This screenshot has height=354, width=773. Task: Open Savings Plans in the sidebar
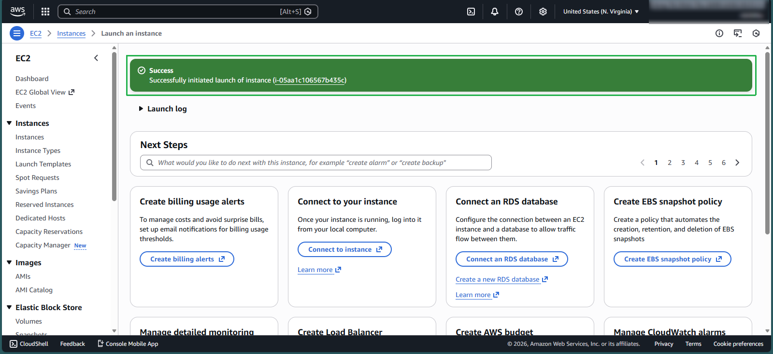pos(36,191)
